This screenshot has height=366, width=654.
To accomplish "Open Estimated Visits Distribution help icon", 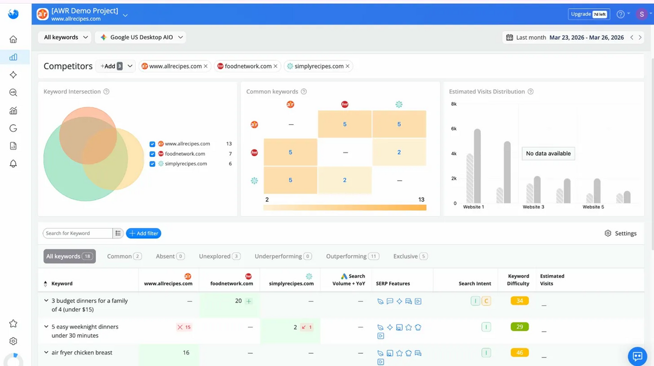I will point(530,91).
